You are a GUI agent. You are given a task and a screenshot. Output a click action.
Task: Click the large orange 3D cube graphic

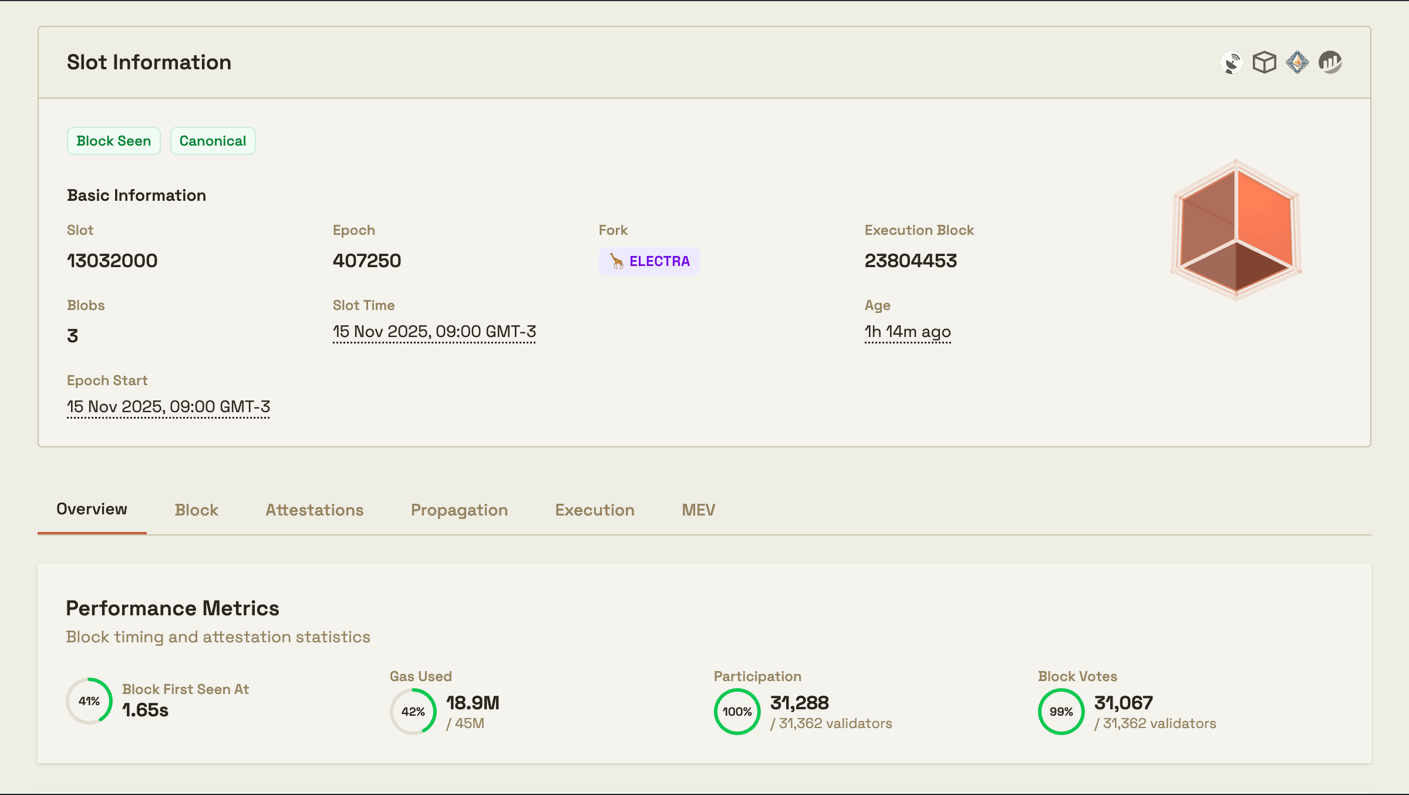coord(1236,231)
